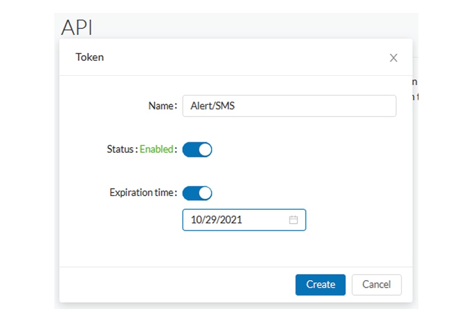Click the "Expiration time:" label

point(143,193)
